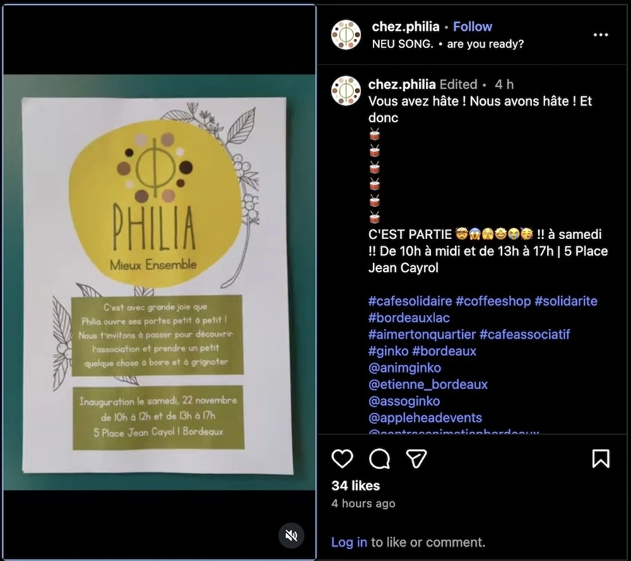Open the #cafesolidaire hashtag
Screen dimensions: 631x561
pos(410,301)
